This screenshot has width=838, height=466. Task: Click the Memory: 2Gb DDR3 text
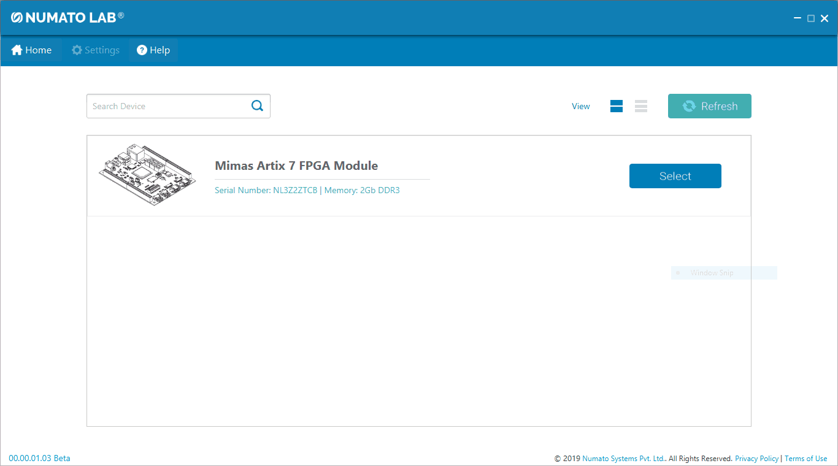click(x=362, y=190)
